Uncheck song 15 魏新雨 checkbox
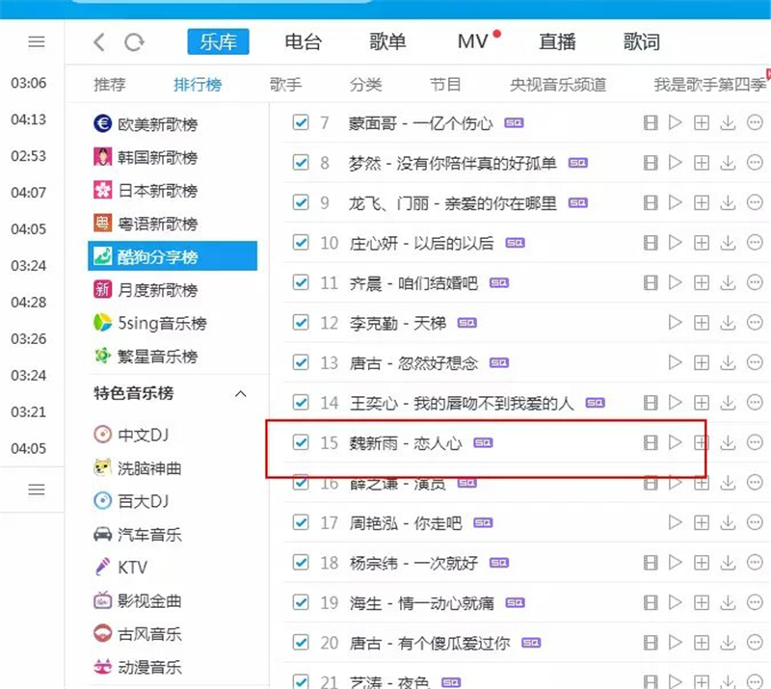771x689 pixels. pos(301,442)
